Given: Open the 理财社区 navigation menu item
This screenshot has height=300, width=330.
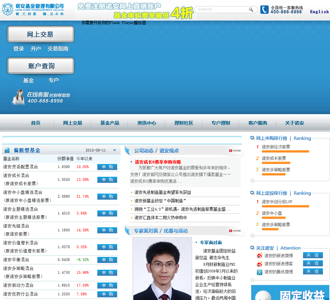Looking at the screenshot, I should click(x=184, y=123).
